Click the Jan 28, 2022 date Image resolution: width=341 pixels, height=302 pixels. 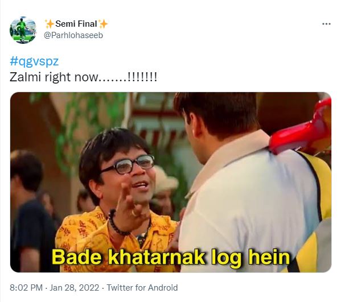click(x=75, y=288)
